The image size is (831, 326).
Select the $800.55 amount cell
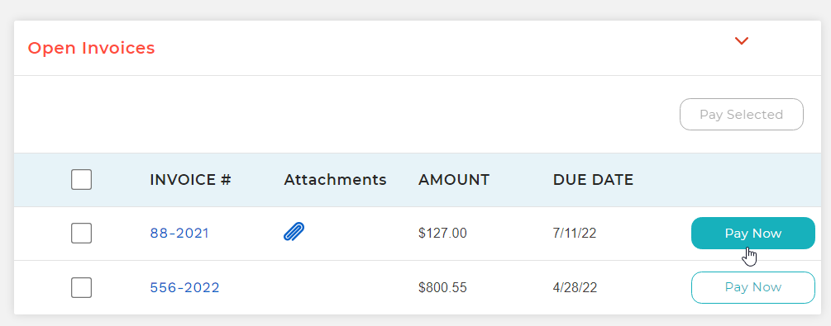tap(442, 287)
